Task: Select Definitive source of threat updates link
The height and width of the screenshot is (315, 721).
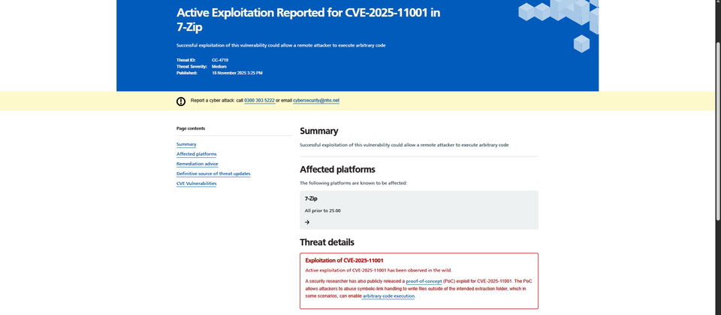Action: tap(213, 174)
